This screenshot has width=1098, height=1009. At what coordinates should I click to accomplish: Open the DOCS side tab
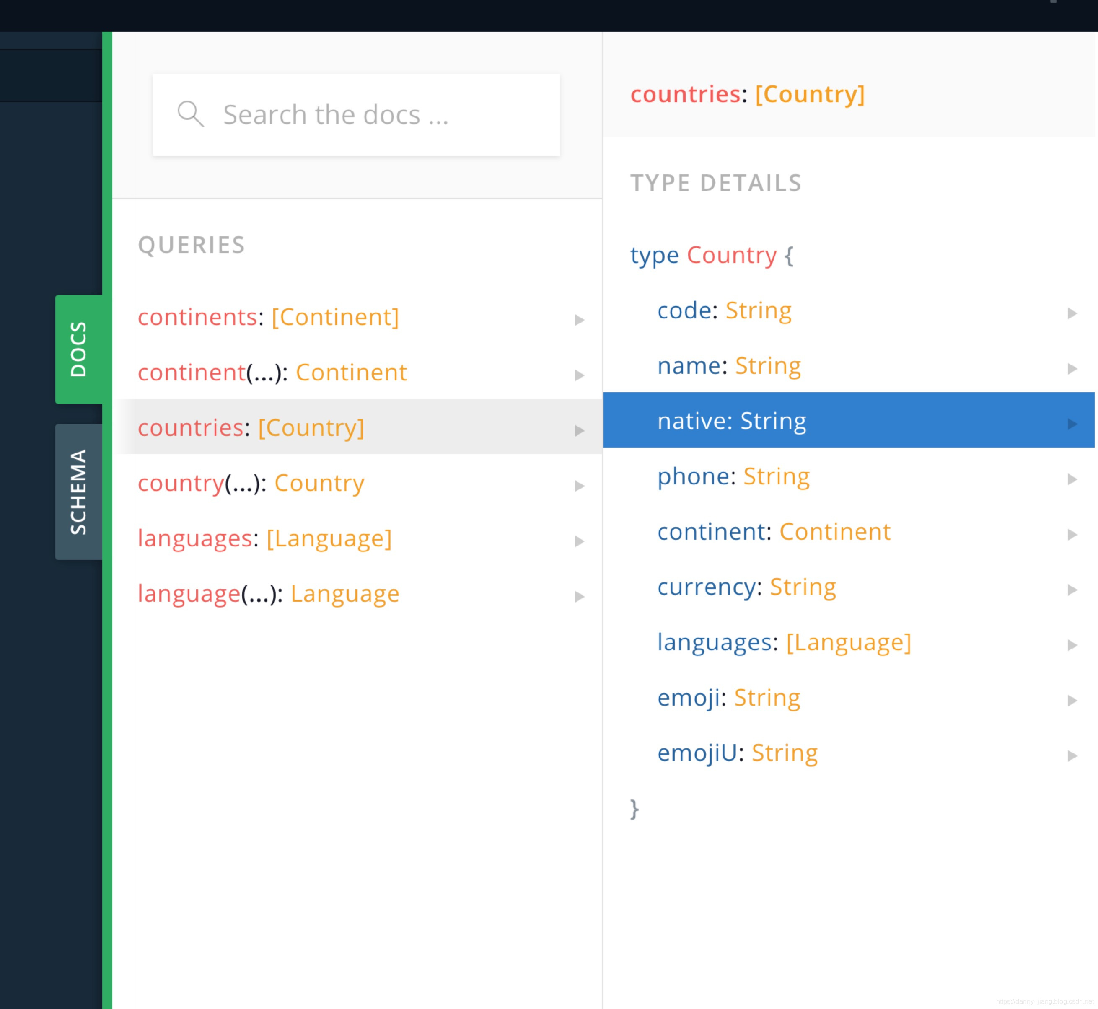click(79, 349)
